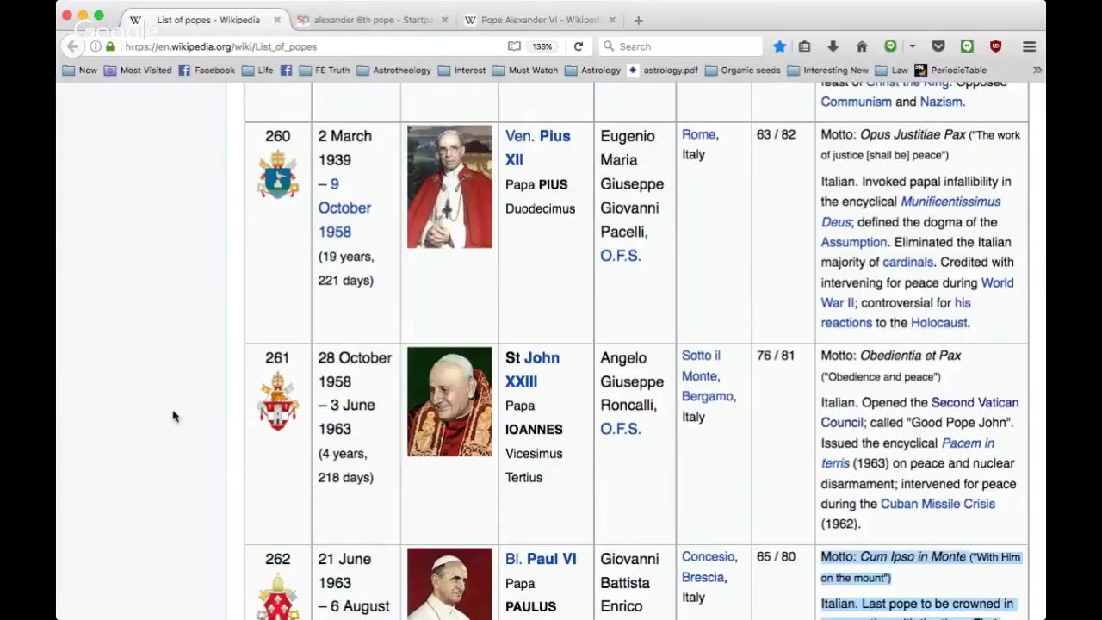Expand the dropdown arrow beside green extension

[912, 46]
